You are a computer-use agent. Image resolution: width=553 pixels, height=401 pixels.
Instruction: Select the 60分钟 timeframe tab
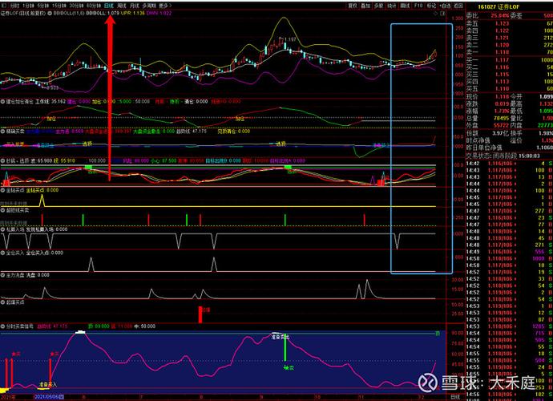(95, 4)
